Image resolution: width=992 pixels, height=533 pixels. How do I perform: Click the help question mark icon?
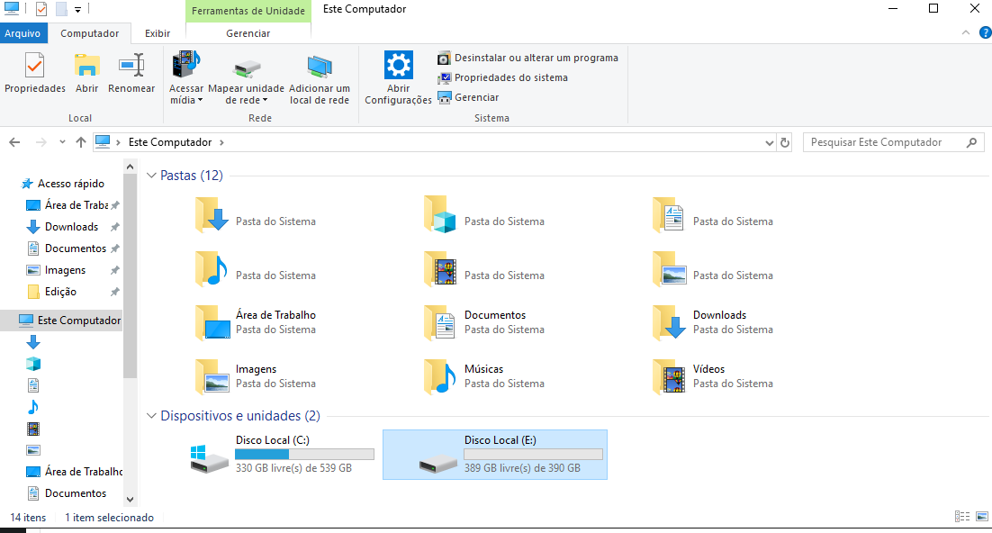click(x=985, y=33)
